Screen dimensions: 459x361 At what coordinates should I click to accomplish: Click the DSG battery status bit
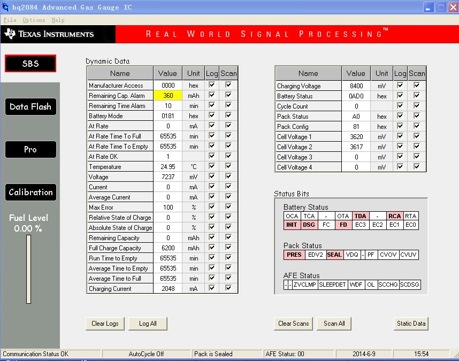(309, 225)
